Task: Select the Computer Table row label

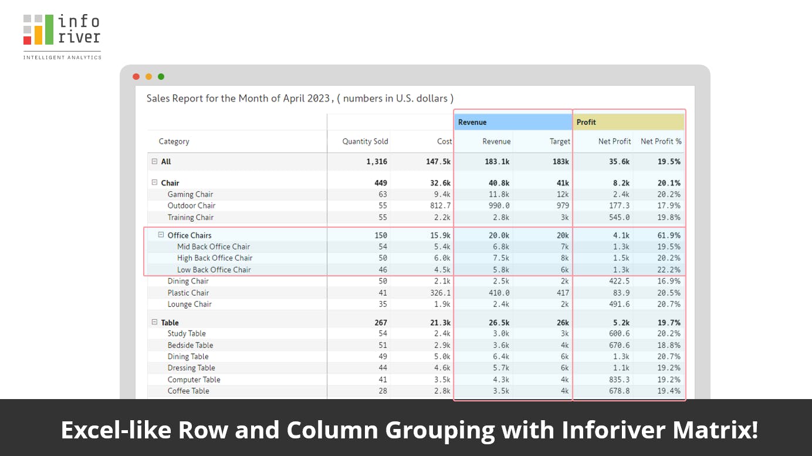Action: tap(194, 380)
